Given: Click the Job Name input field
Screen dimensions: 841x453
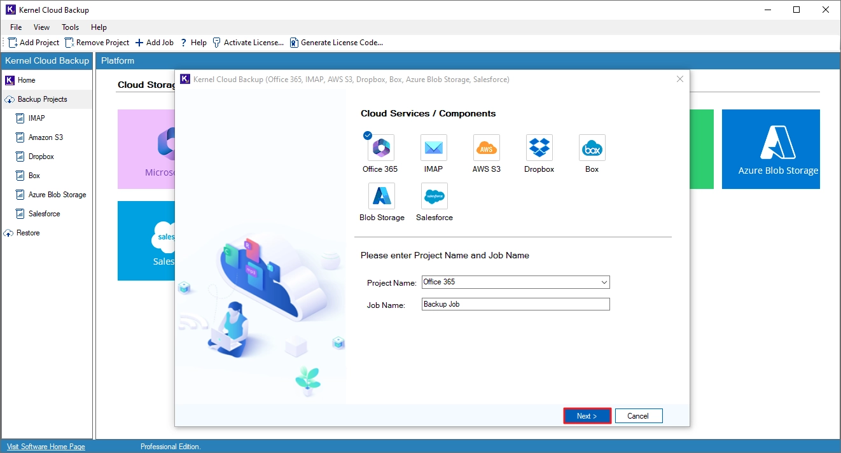Looking at the screenshot, I should [516, 304].
